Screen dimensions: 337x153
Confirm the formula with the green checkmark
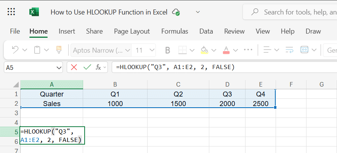[87, 67]
